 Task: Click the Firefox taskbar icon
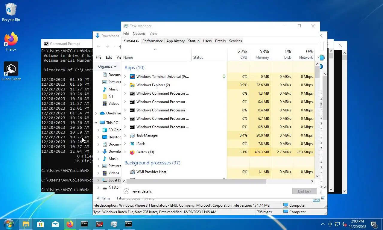pos(70,224)
